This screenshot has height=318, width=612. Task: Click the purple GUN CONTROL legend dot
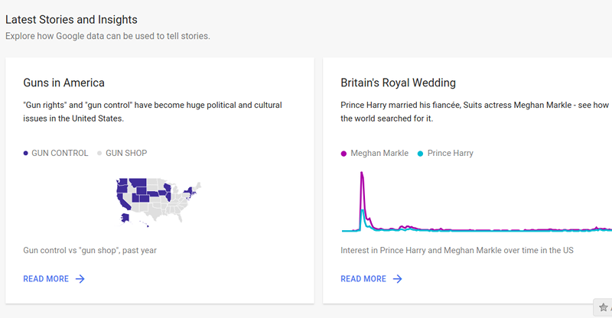pyautogui.click(x=26, y=154)
